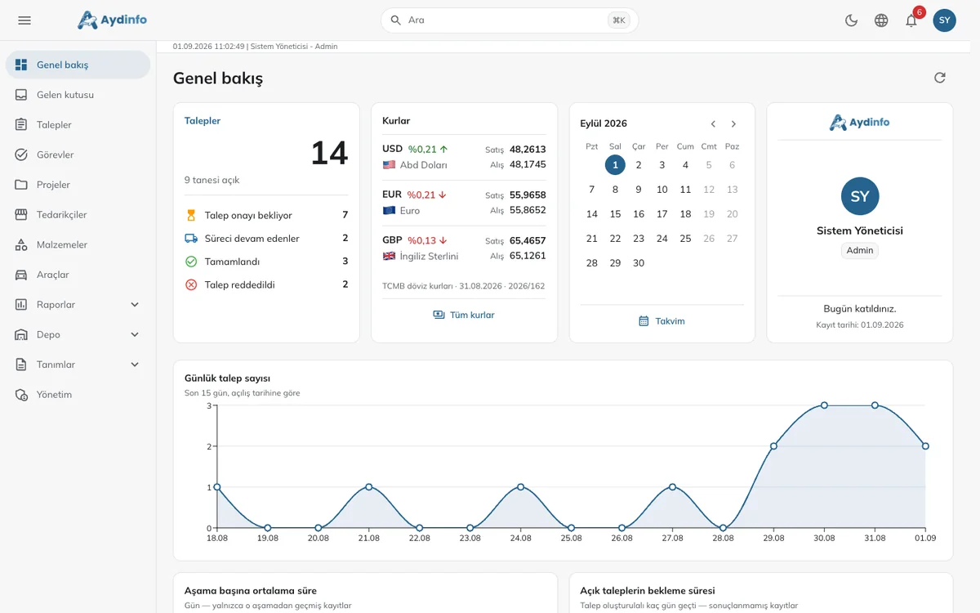Open the hamburger menu icon
The image size is (980, 613).
(x=24, y=20)
